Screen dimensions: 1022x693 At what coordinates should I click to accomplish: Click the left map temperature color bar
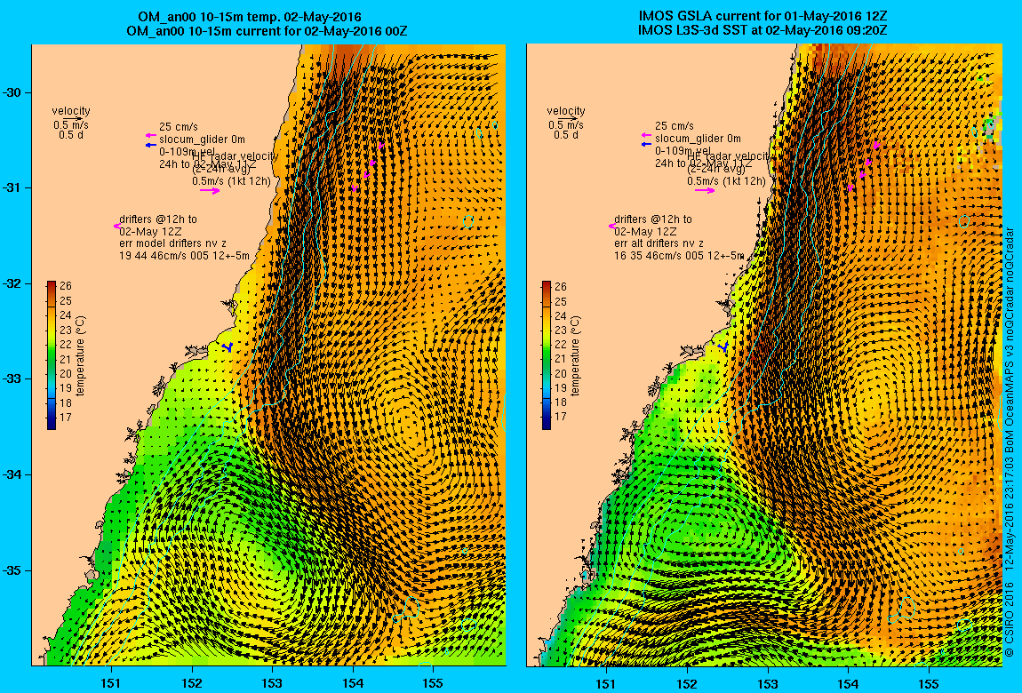pos(51,355)
